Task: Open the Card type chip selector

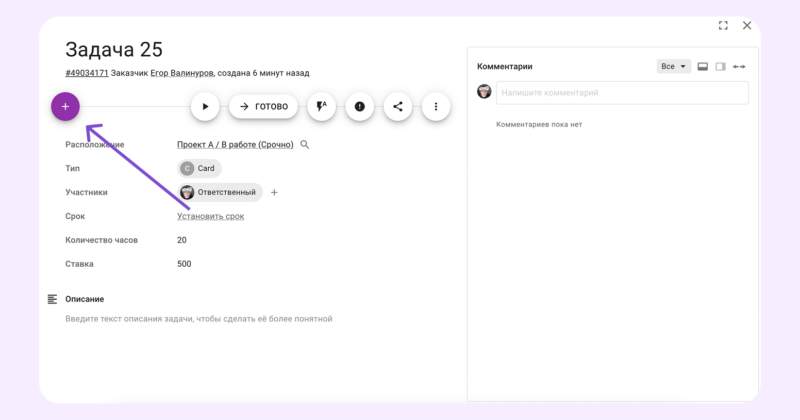Action: [x=199, y=168]
